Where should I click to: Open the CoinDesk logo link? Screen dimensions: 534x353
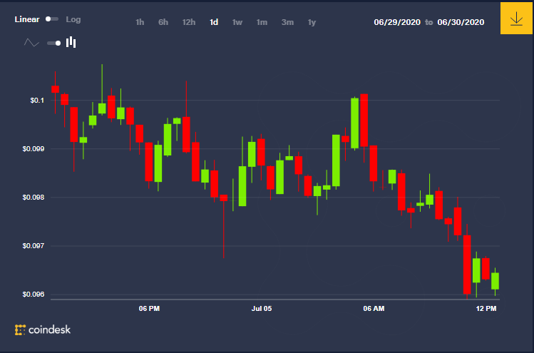point(43,329)
